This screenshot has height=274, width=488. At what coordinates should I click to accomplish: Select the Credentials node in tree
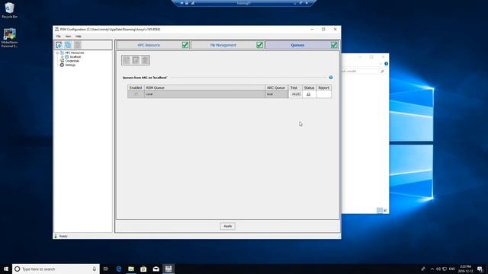tap(70, 61)
